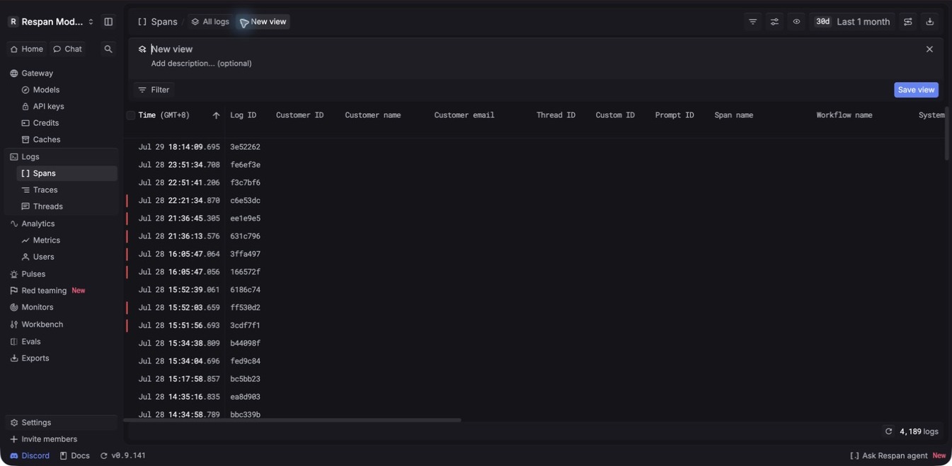Open Threads page
Viewport: 952px width, 466px height.
[x=47, y=206]
